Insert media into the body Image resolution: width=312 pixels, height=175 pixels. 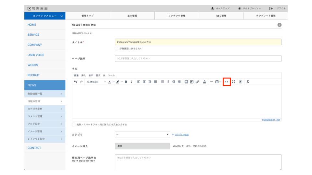coord(192,82)
